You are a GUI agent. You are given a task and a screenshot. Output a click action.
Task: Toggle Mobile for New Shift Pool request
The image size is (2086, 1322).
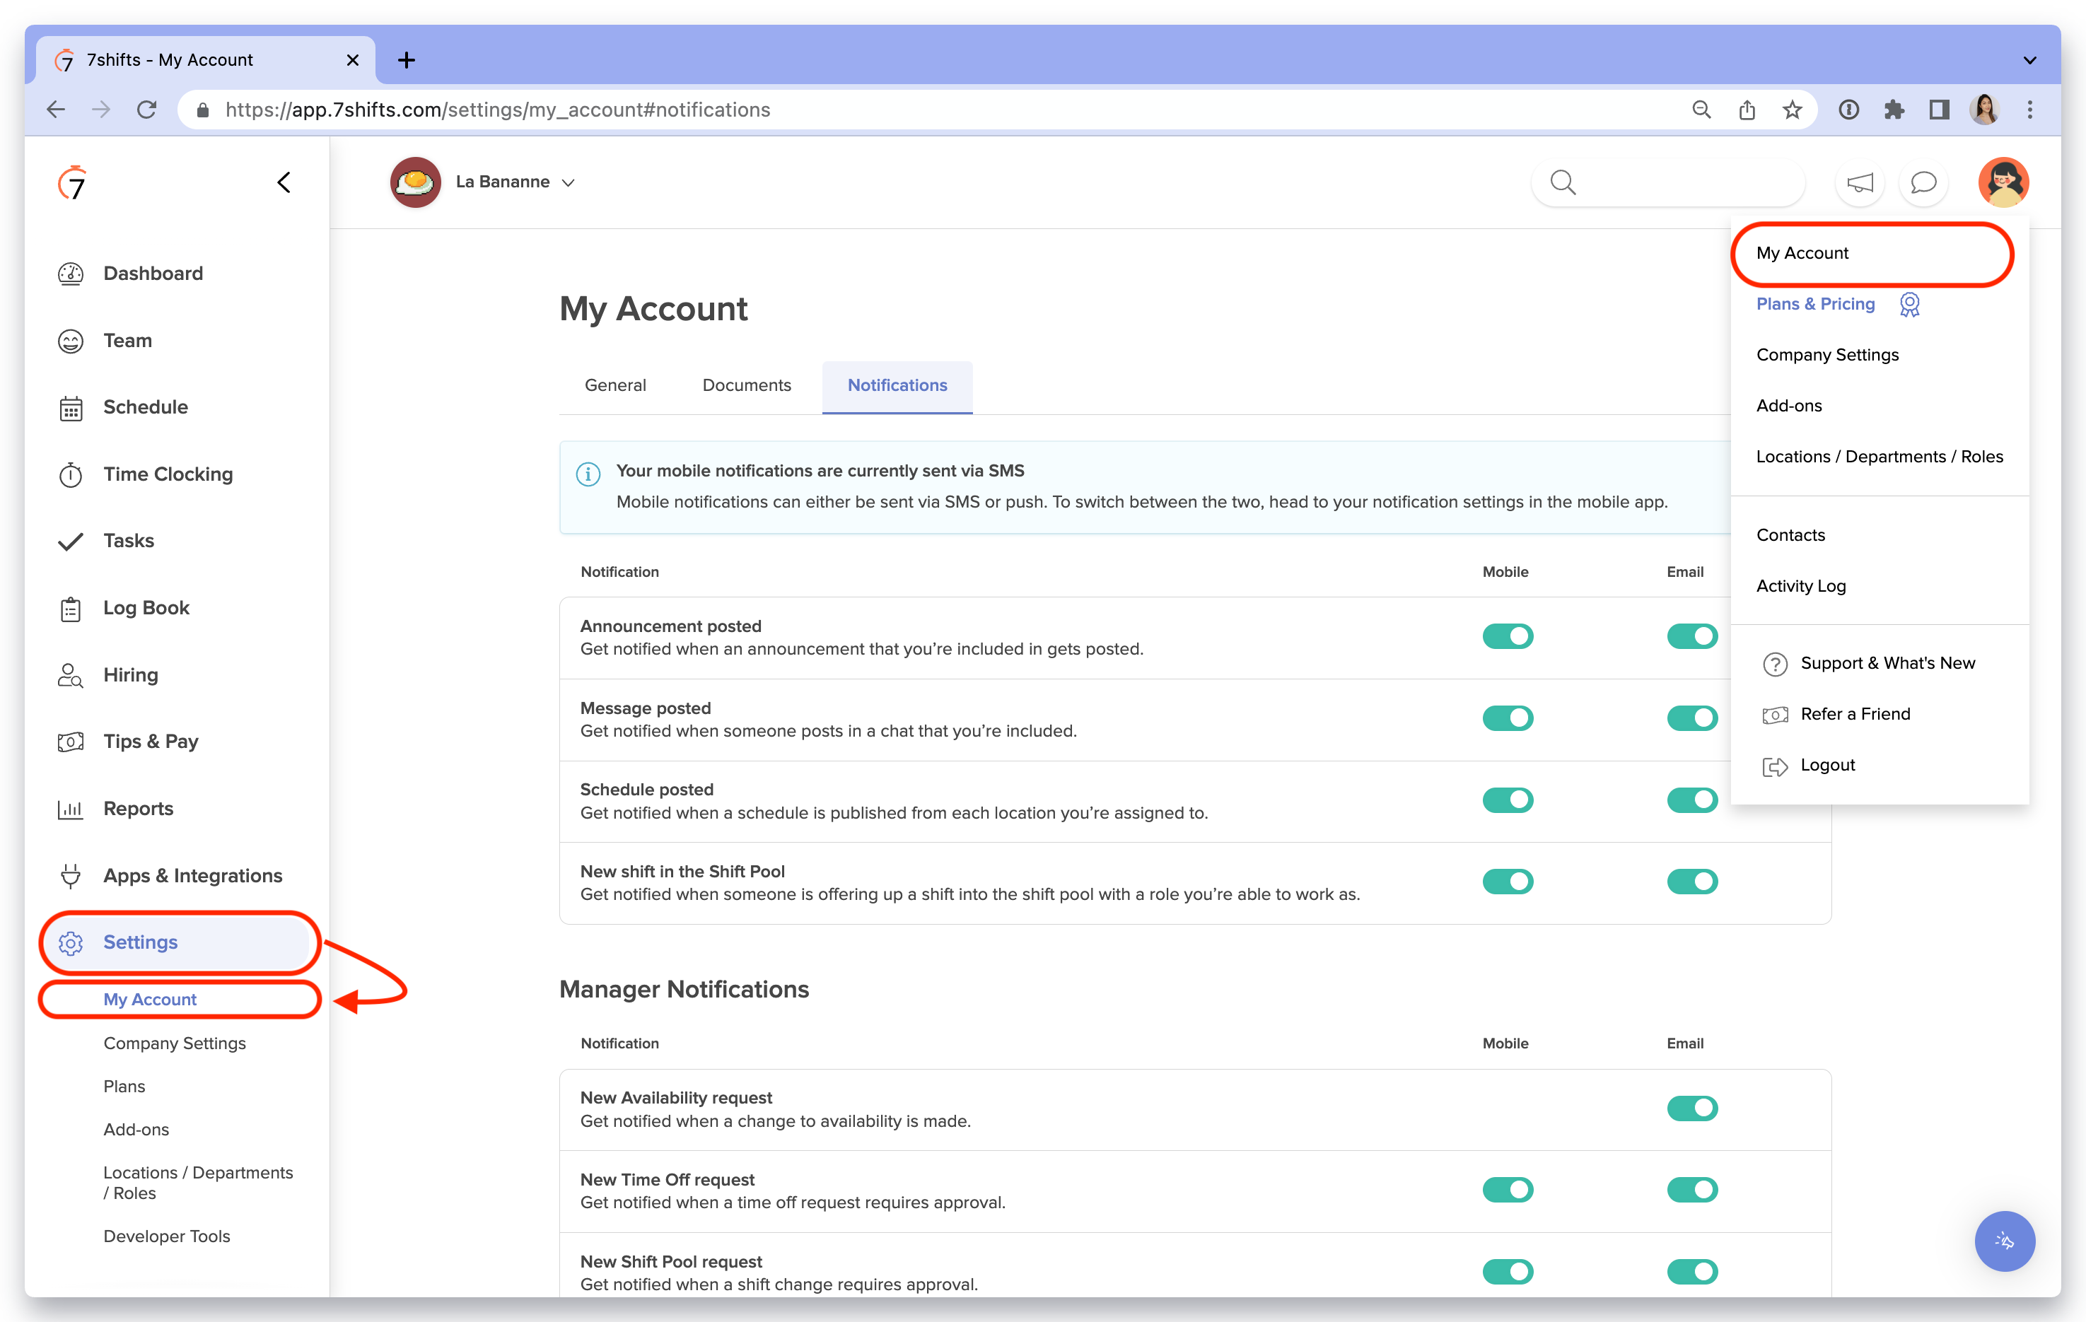point(1508,1271)
